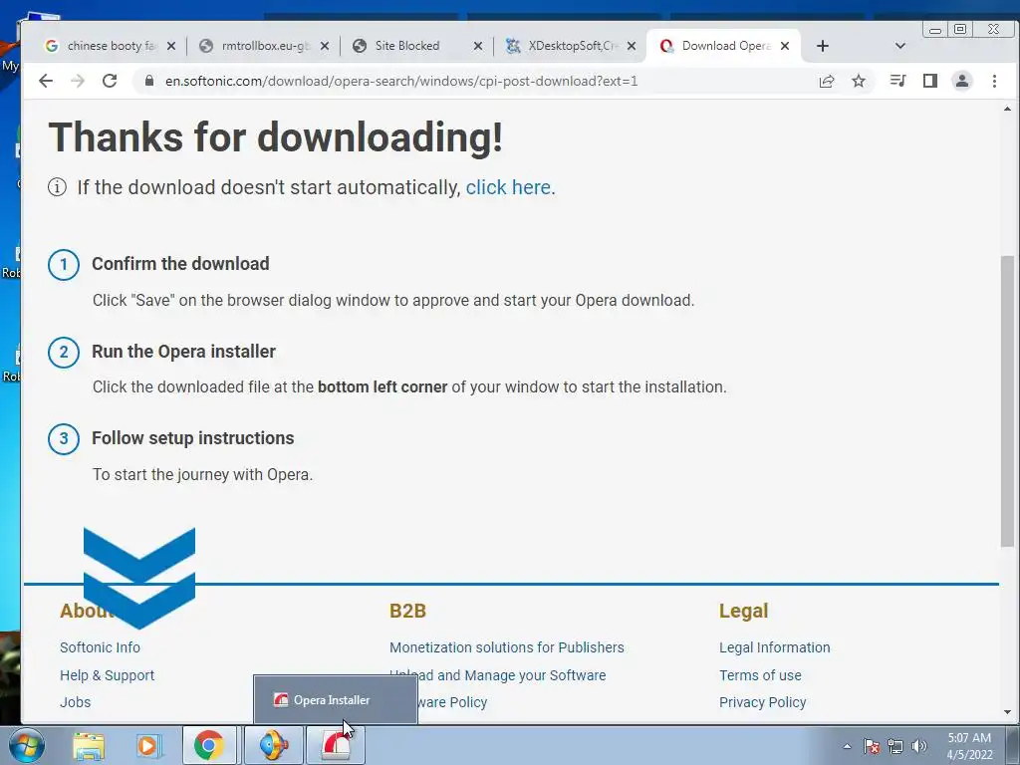Click the Opera Installer taskbar icon
This screenshot has width=1020, height=765.
336,746
